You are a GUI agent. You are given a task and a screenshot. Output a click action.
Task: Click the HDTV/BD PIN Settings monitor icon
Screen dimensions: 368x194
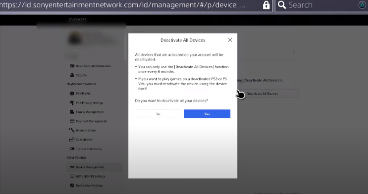point(72,176)
